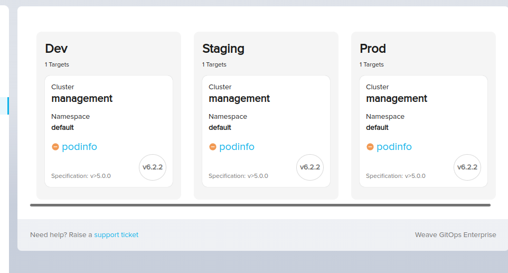
Task: Click the default namespace value in the Prod card
Action: pos(377,128)
